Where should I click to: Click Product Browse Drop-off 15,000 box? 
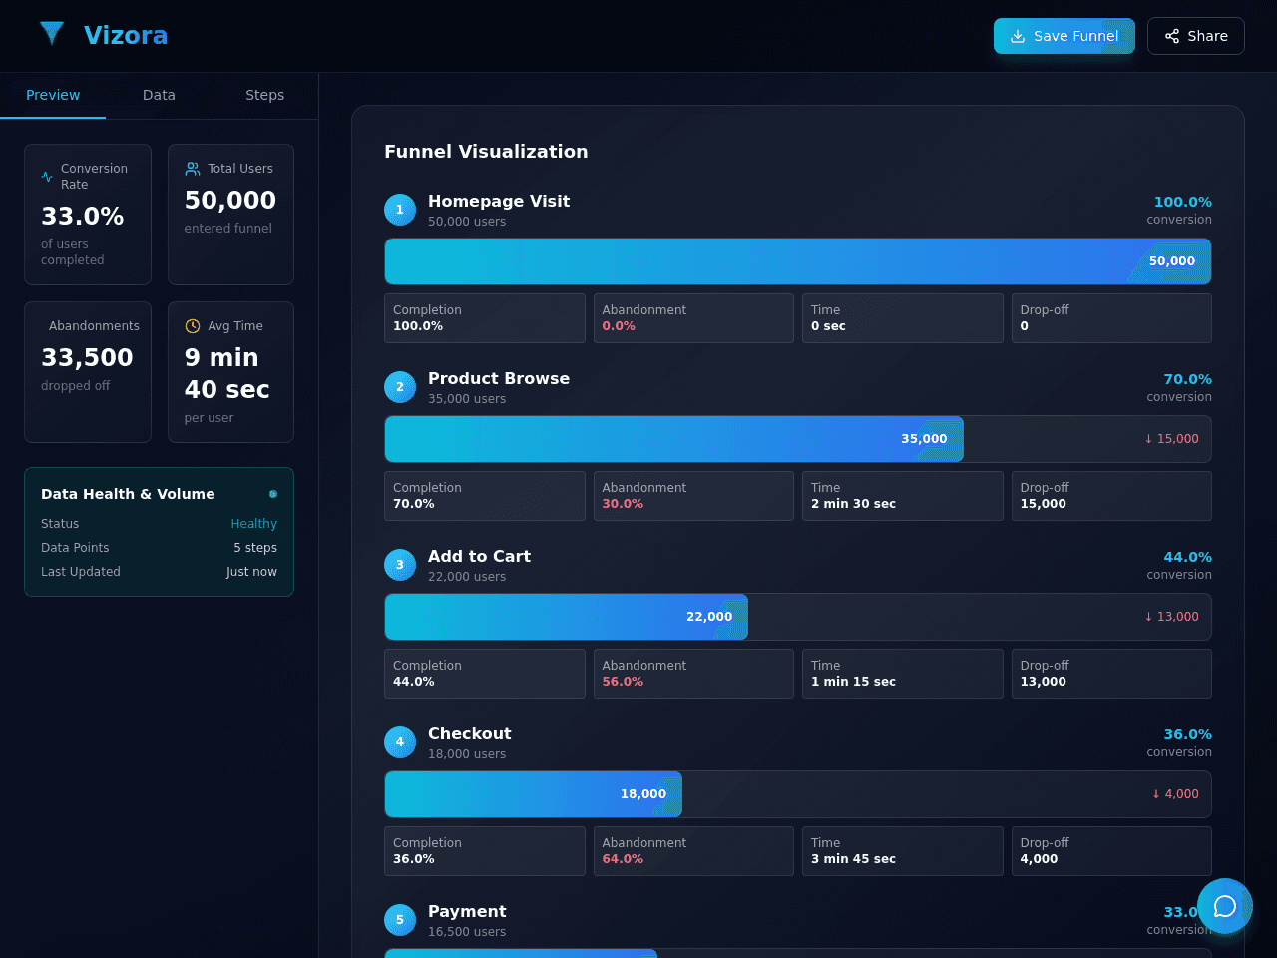click(x=1111, y=496)
